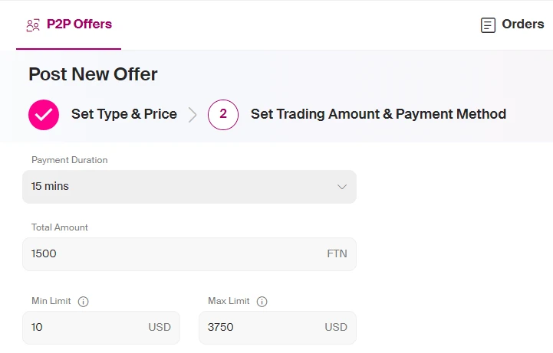Image resolution: width=553 pixels, height=353 pixels.
Task: Click the chevron arrow between the steps
Action: coord(193,115)
